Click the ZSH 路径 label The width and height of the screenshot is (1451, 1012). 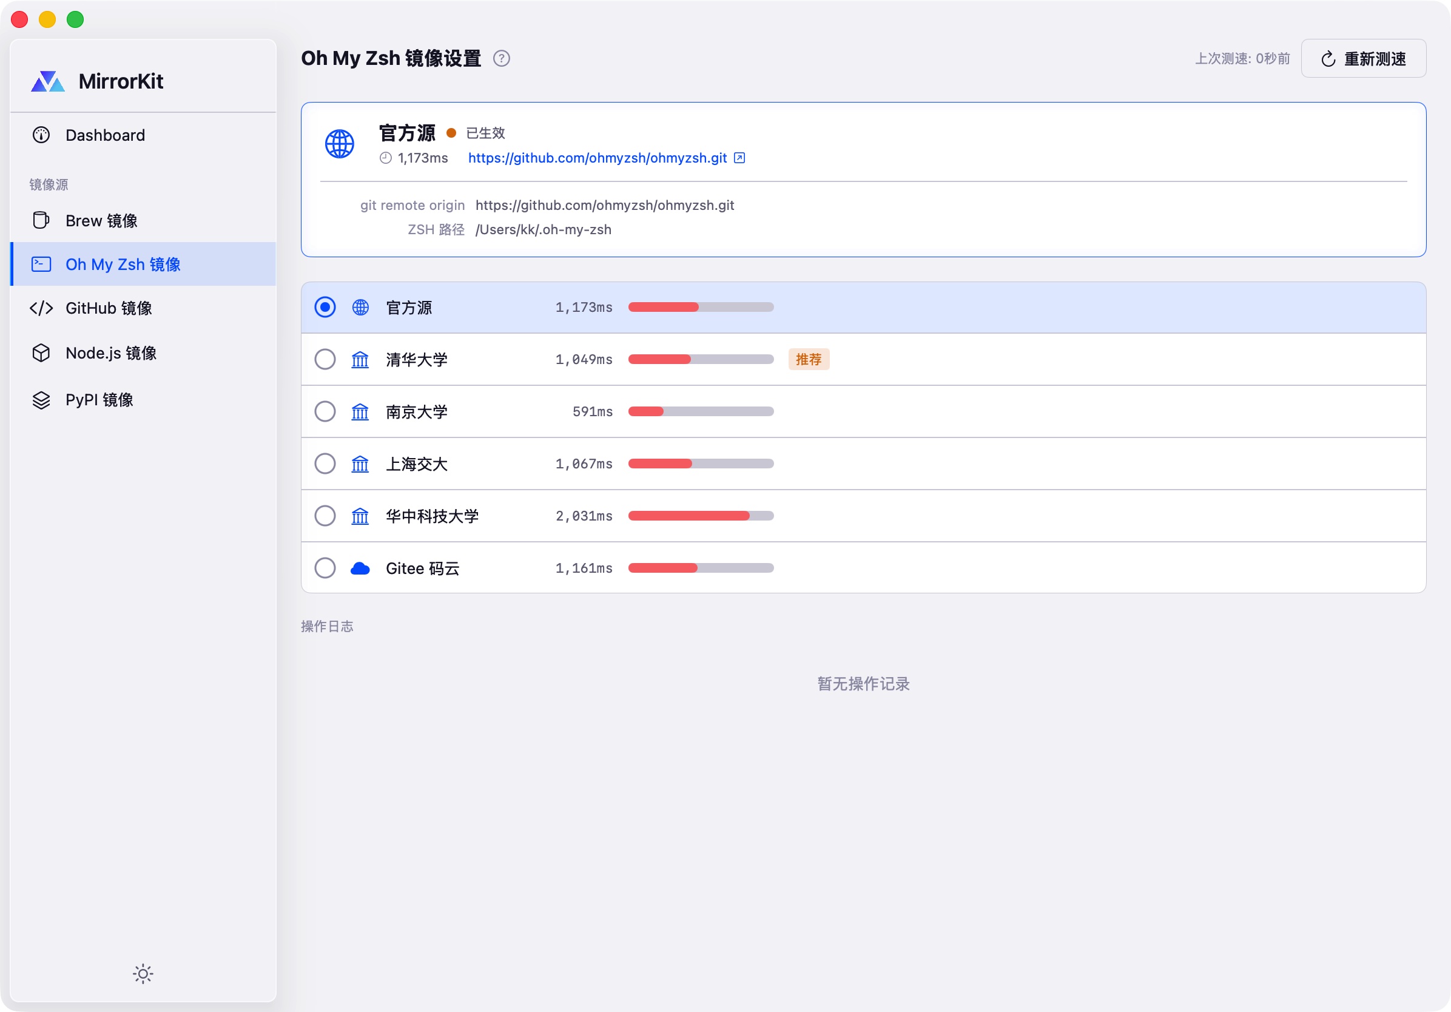[436, 230]
